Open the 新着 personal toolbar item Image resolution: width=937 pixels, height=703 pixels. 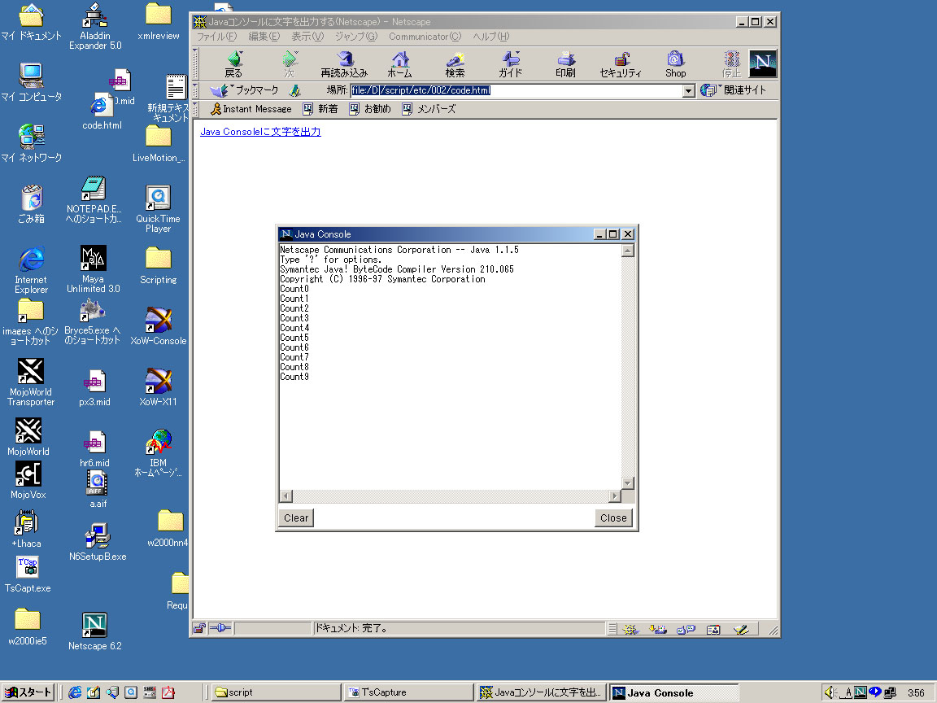tap(320, 109)
